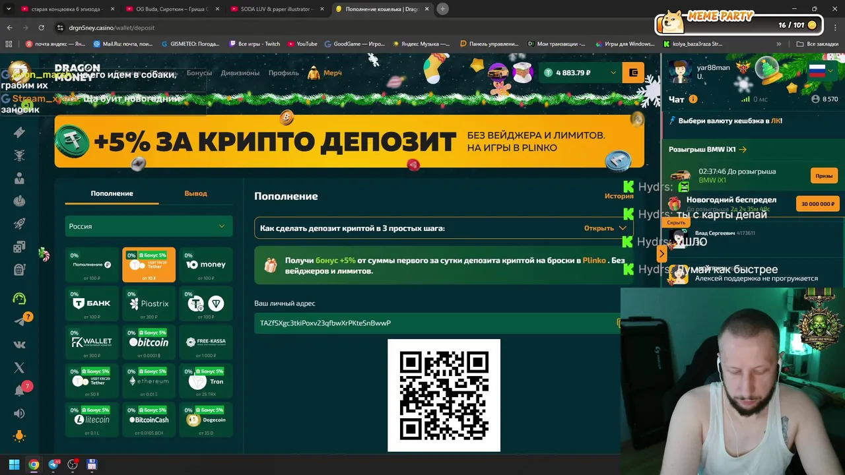Image resolution: width=845 pixels, height=475 pixels.
Task: Open new browser tab with plus button
Action: tap(442, 9)
